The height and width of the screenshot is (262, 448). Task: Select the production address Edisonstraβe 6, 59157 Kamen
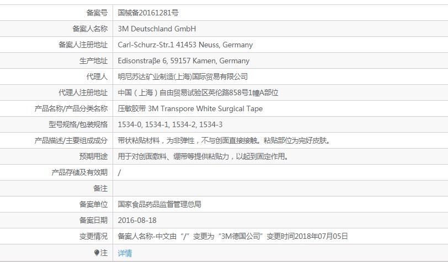coord(167,61)
